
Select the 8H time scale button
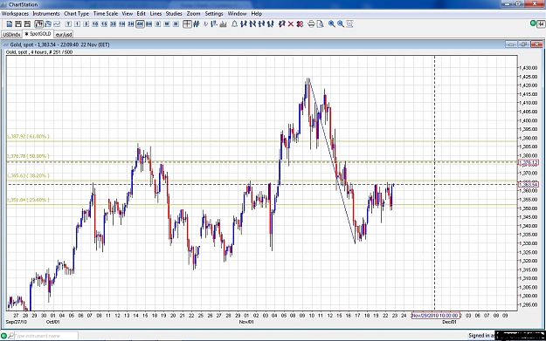click(x=149, y=24)
